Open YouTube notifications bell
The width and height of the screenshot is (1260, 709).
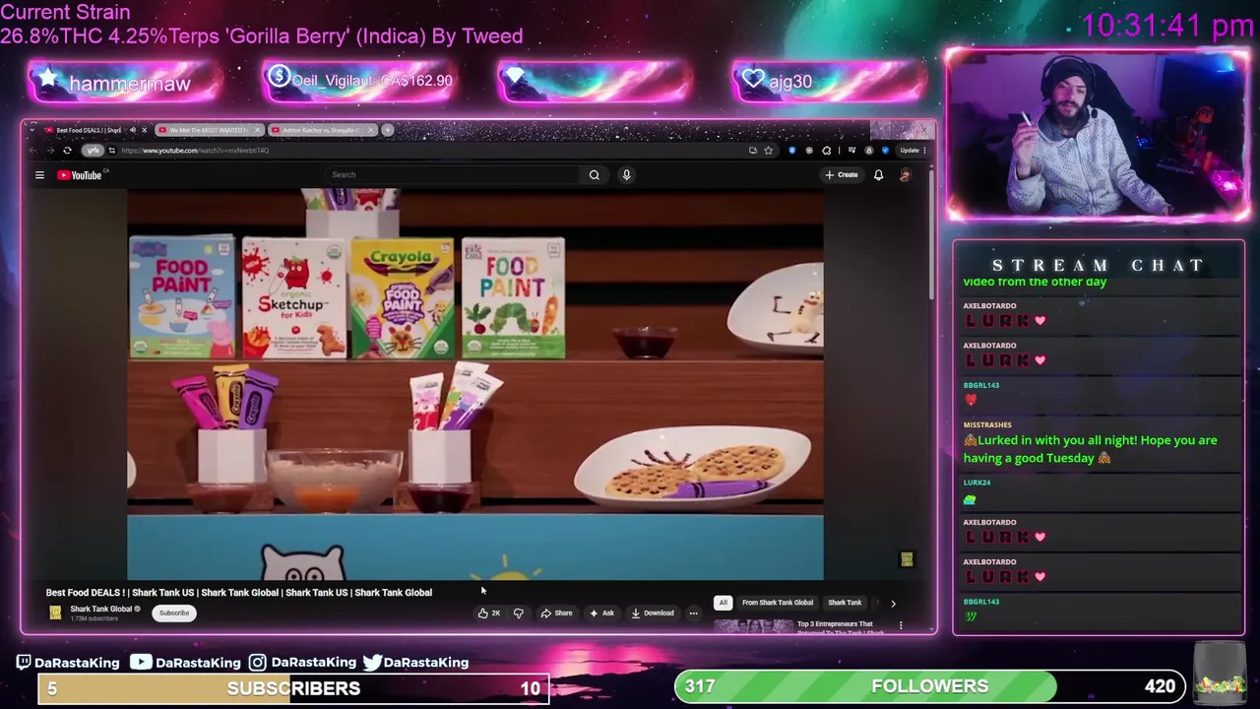(x=878, y=174)
